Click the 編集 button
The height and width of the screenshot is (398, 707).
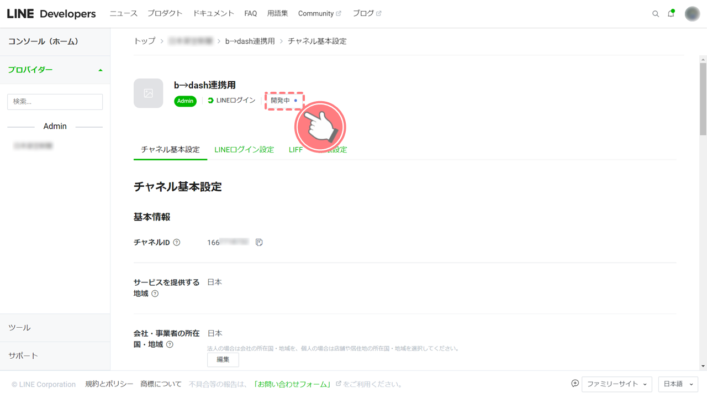223,359
